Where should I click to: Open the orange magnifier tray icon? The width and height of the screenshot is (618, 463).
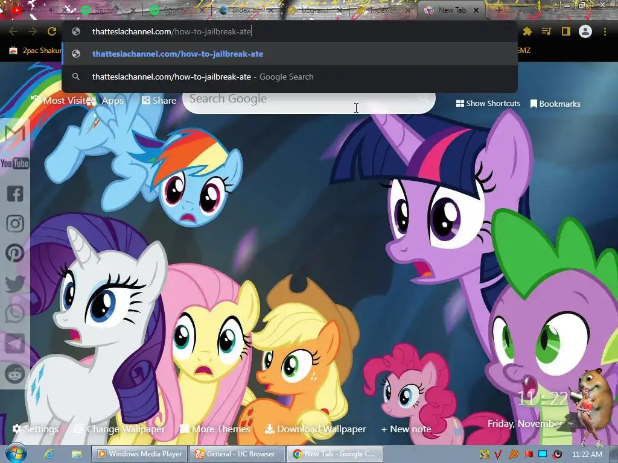click(514, 455)
